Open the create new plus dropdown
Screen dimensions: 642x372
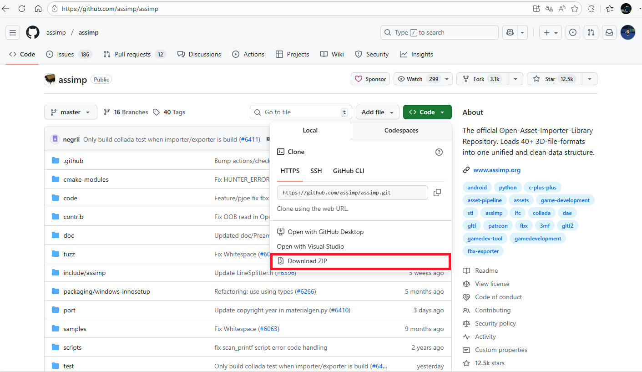pyautogui.click(x=551, y=32)
